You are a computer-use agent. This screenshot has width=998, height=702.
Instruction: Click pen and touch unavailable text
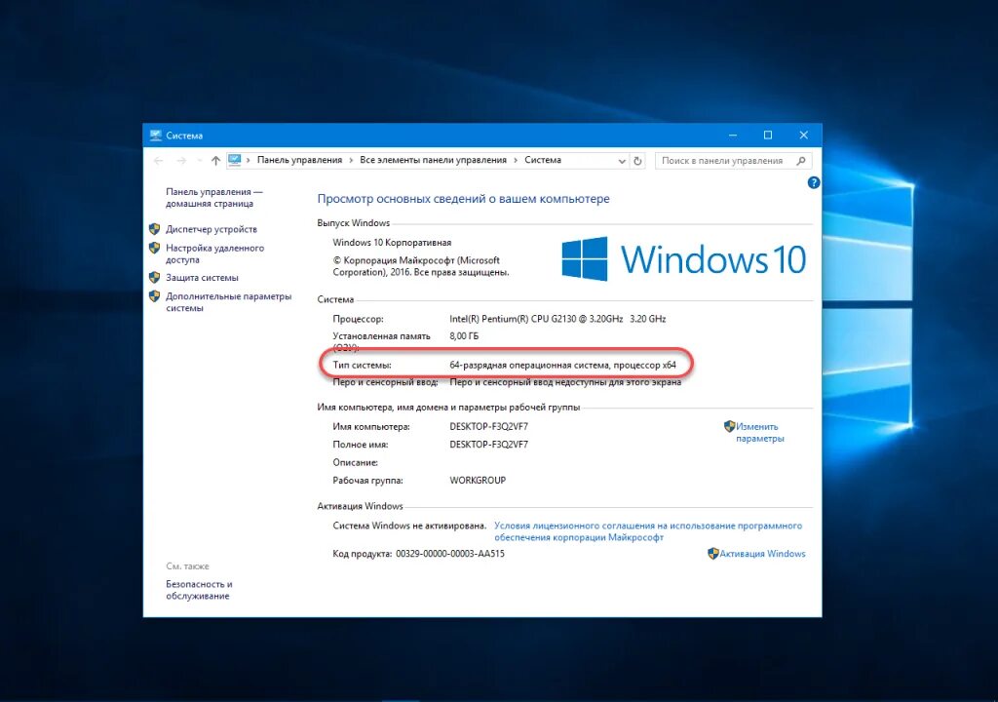[x=565, y=382]
